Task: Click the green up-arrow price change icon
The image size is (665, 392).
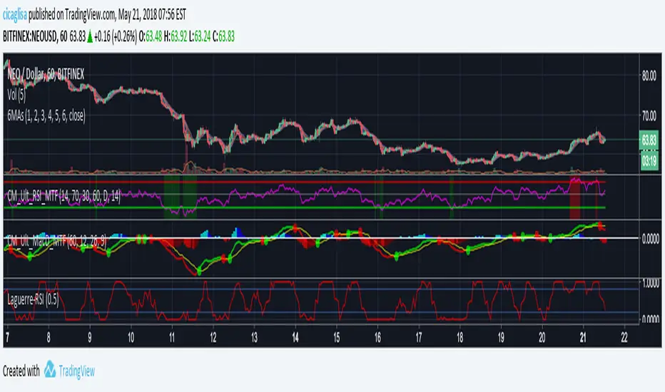Action: [90, 37]
